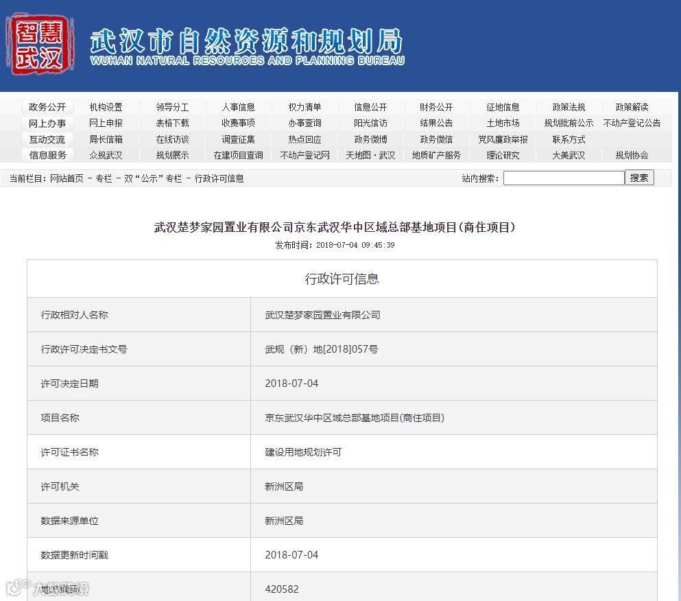Viewport: 681px width, 601px height.
Task: Go to 机构设置 page
Action: pyautogui.click(x=106, y=107)
